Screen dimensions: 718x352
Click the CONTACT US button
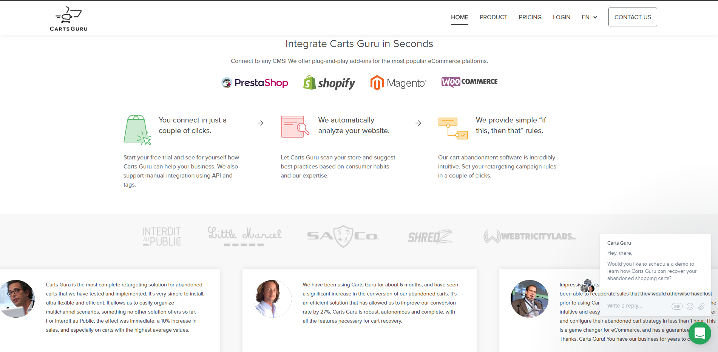pos(633,17)
